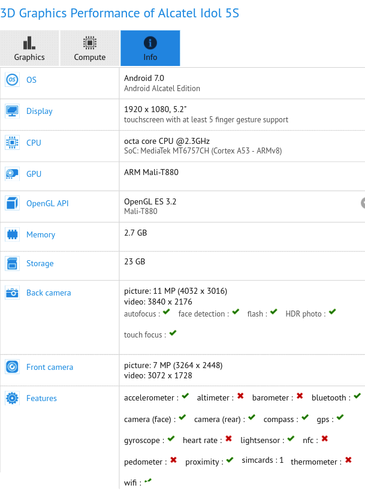This screenshot has height=491, width=365.
Task: Click the Graphics bar chart icon
Action: (x=29, y=43)
